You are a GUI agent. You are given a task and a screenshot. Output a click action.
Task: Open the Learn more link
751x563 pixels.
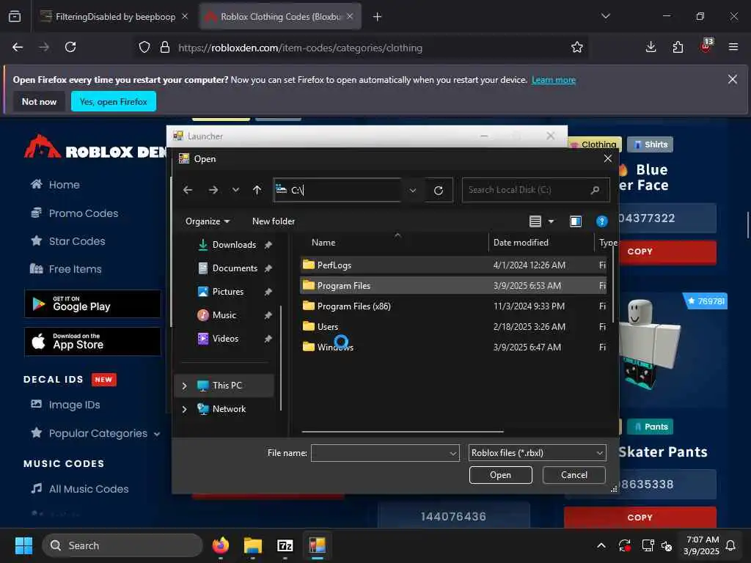tap(553, 80)
